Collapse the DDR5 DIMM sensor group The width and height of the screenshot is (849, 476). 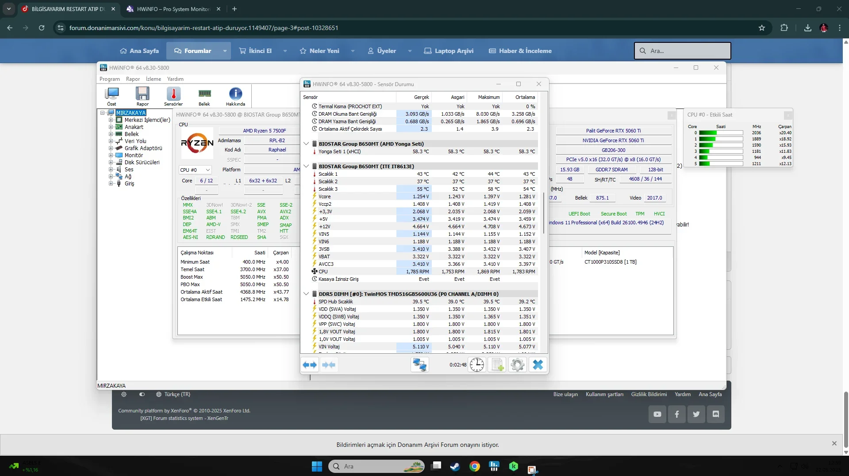(x=306, y=294)
